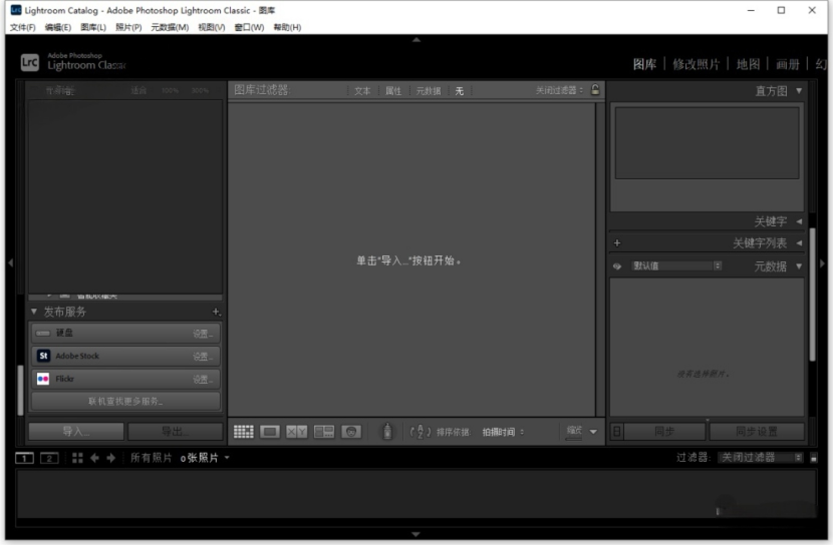
Task: Collapse the 直方图 panel
Action: pyautogui.click(x=798, y=91)
